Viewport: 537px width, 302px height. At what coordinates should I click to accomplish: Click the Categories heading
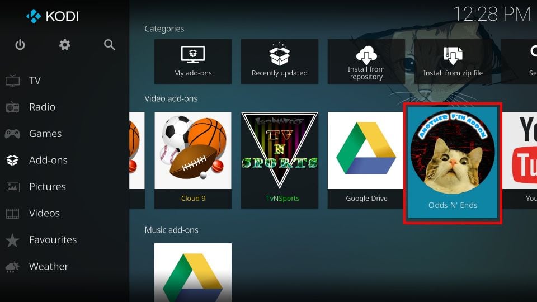tap(164, 29)
